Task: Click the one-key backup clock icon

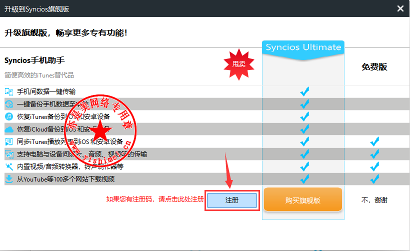Action: [9, 104]
